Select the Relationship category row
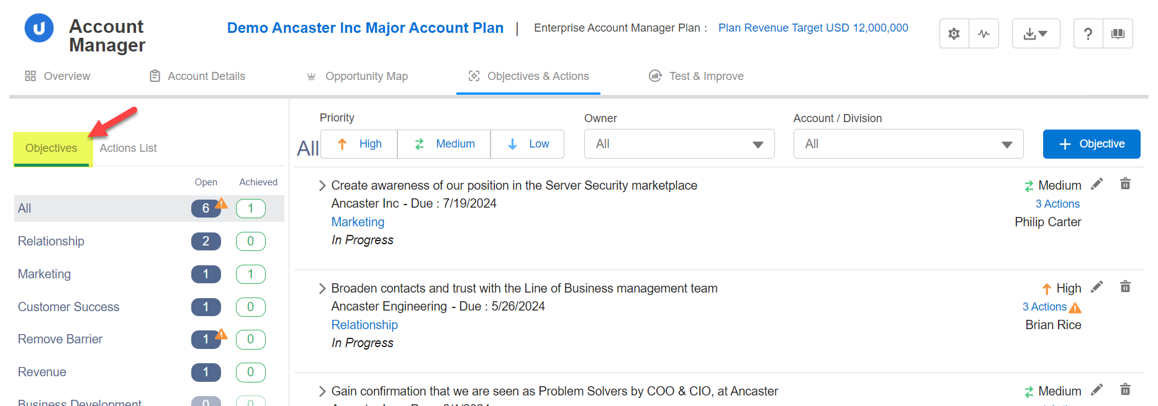Viewport: 1158px width, 406px height. pyautogui.click(x=149, y=241)
